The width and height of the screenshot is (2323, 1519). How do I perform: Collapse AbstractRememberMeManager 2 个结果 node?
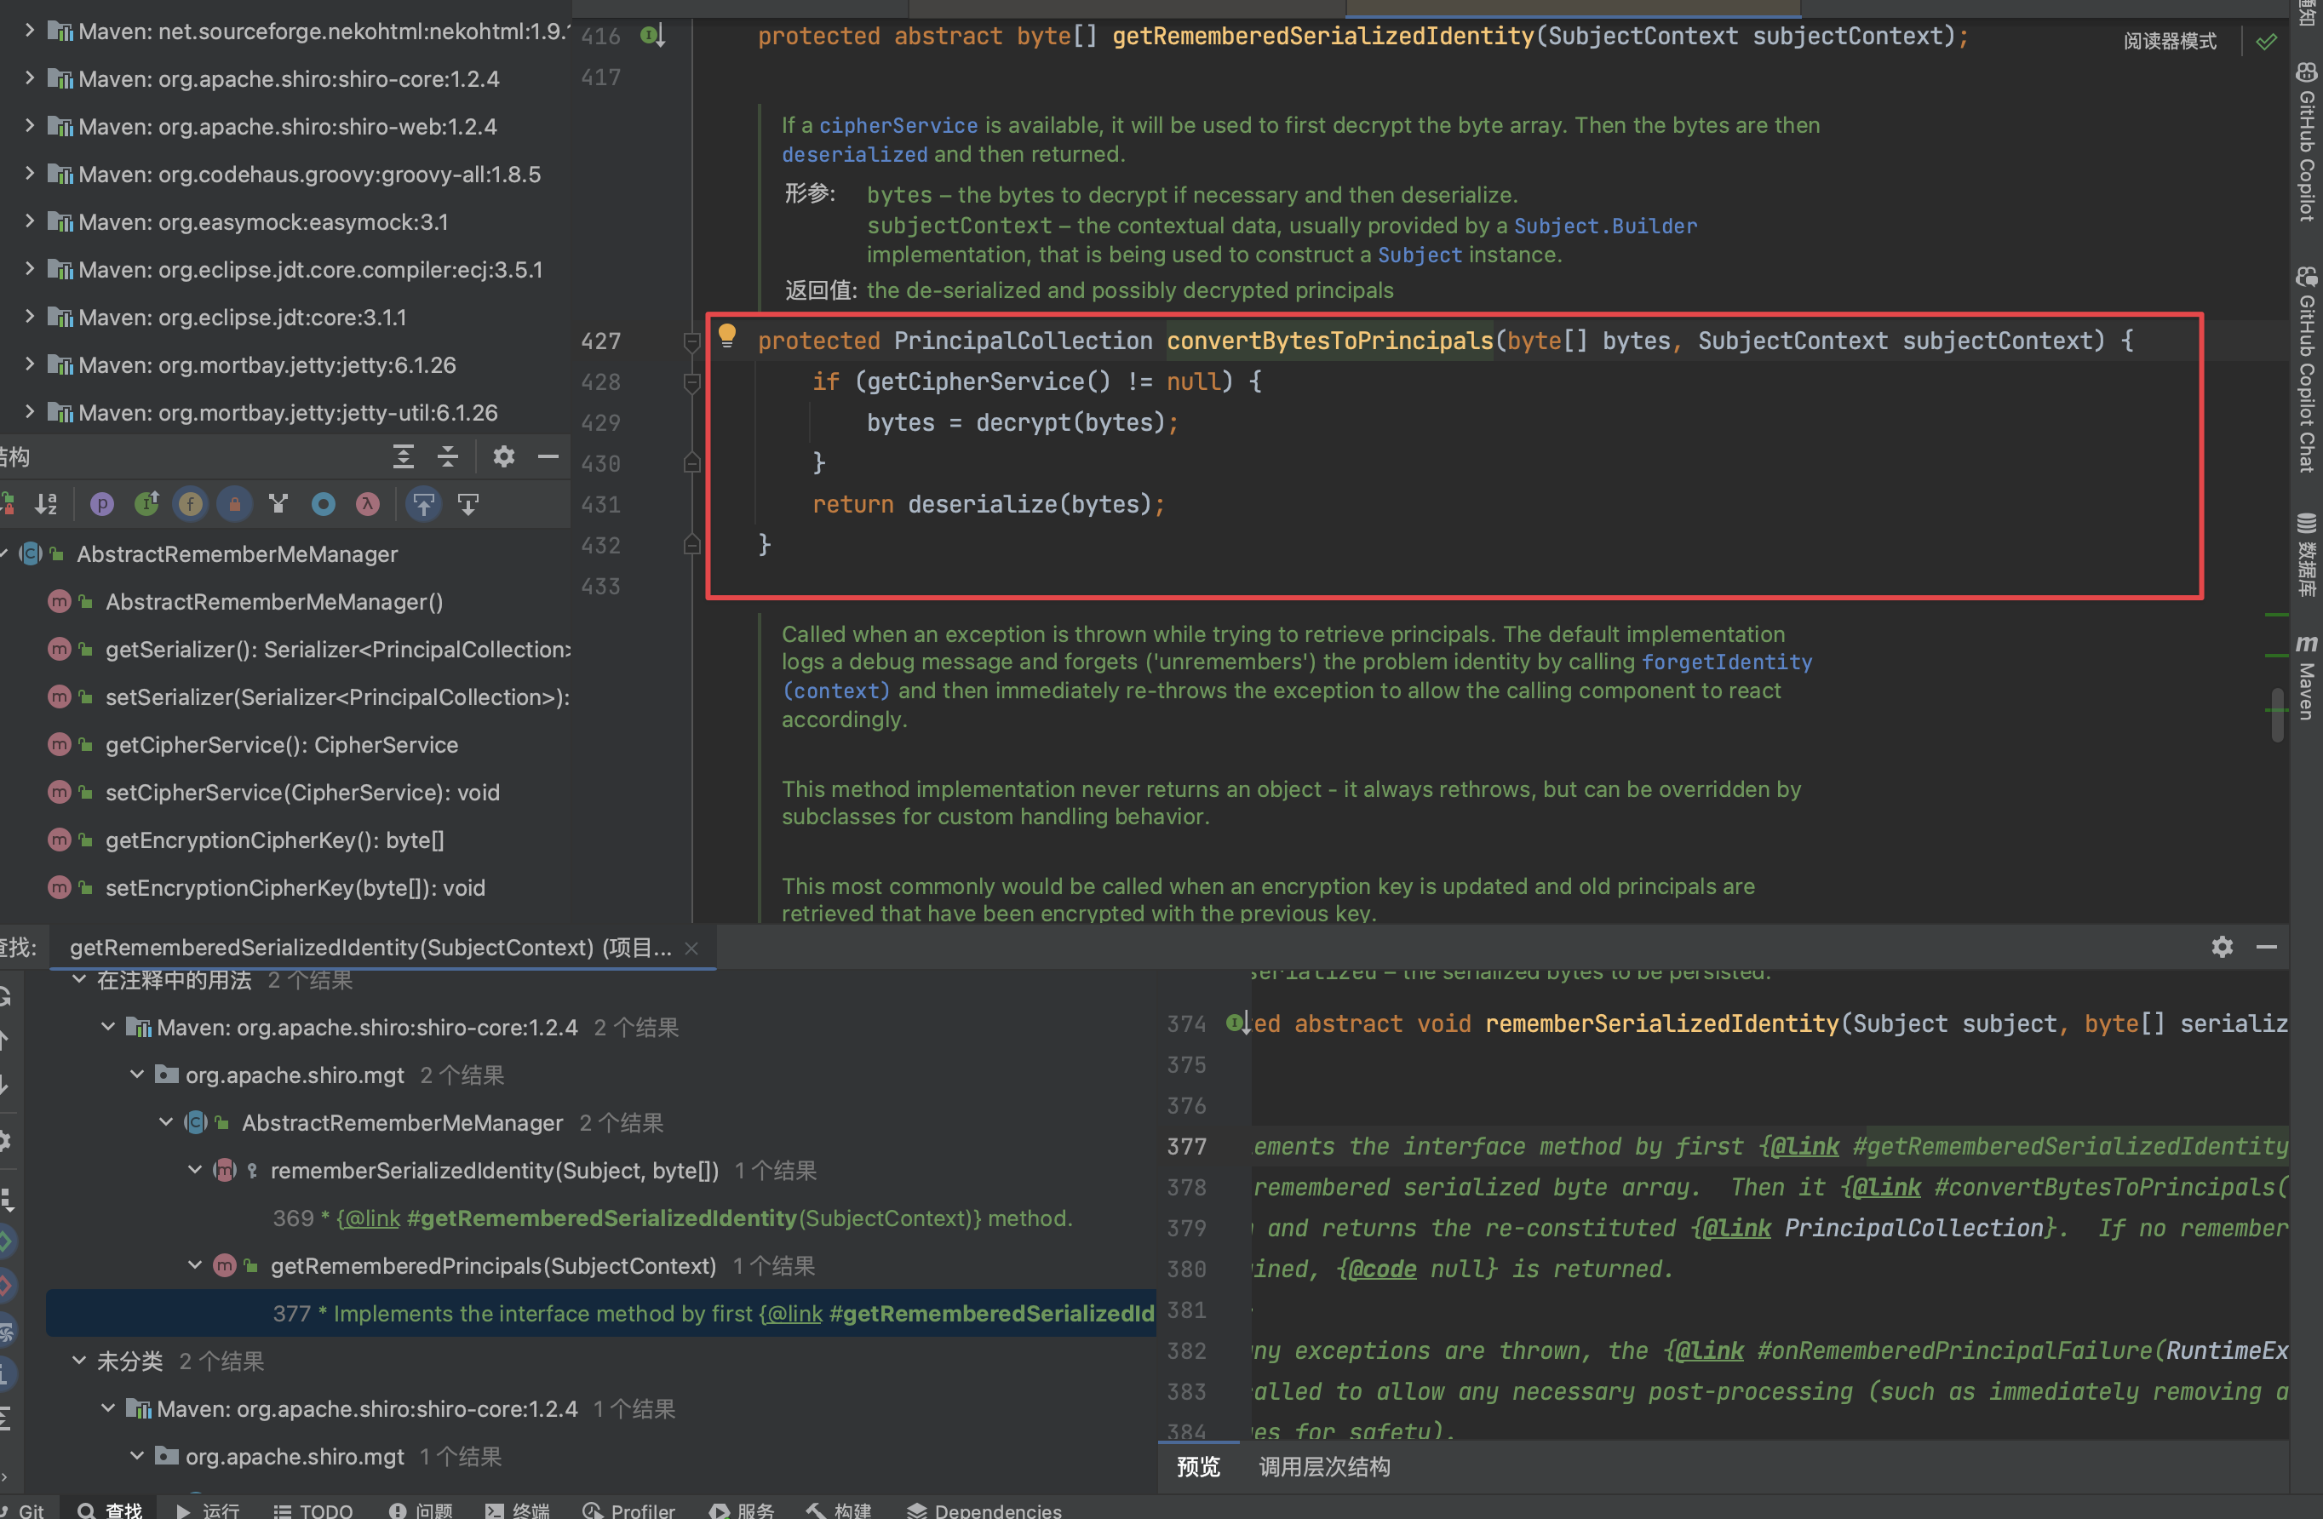click(x=166, y=1121)
